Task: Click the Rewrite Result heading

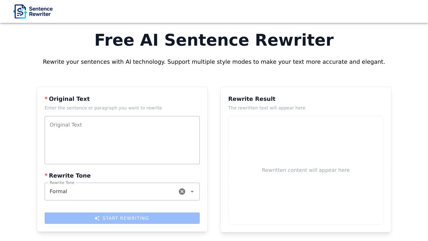Action: 252,99
